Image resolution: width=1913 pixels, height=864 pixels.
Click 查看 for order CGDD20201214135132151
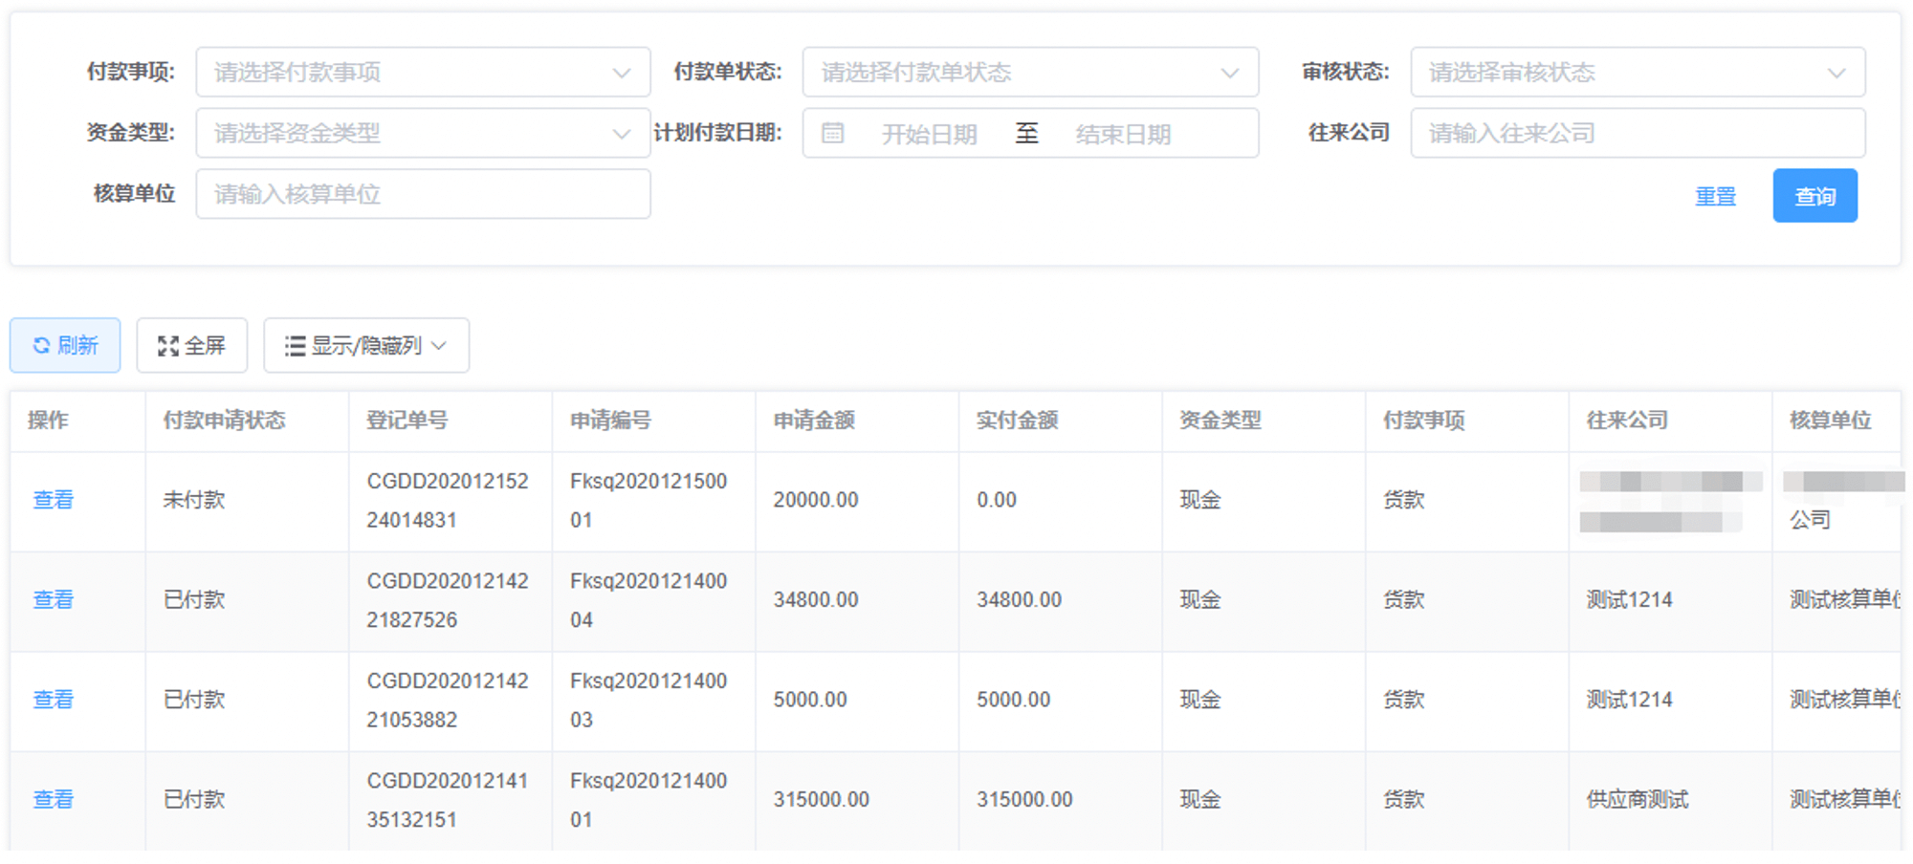pos(53,800)
